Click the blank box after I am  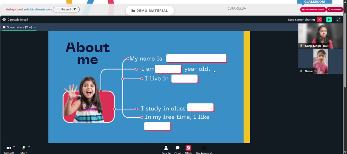point(168,69)
